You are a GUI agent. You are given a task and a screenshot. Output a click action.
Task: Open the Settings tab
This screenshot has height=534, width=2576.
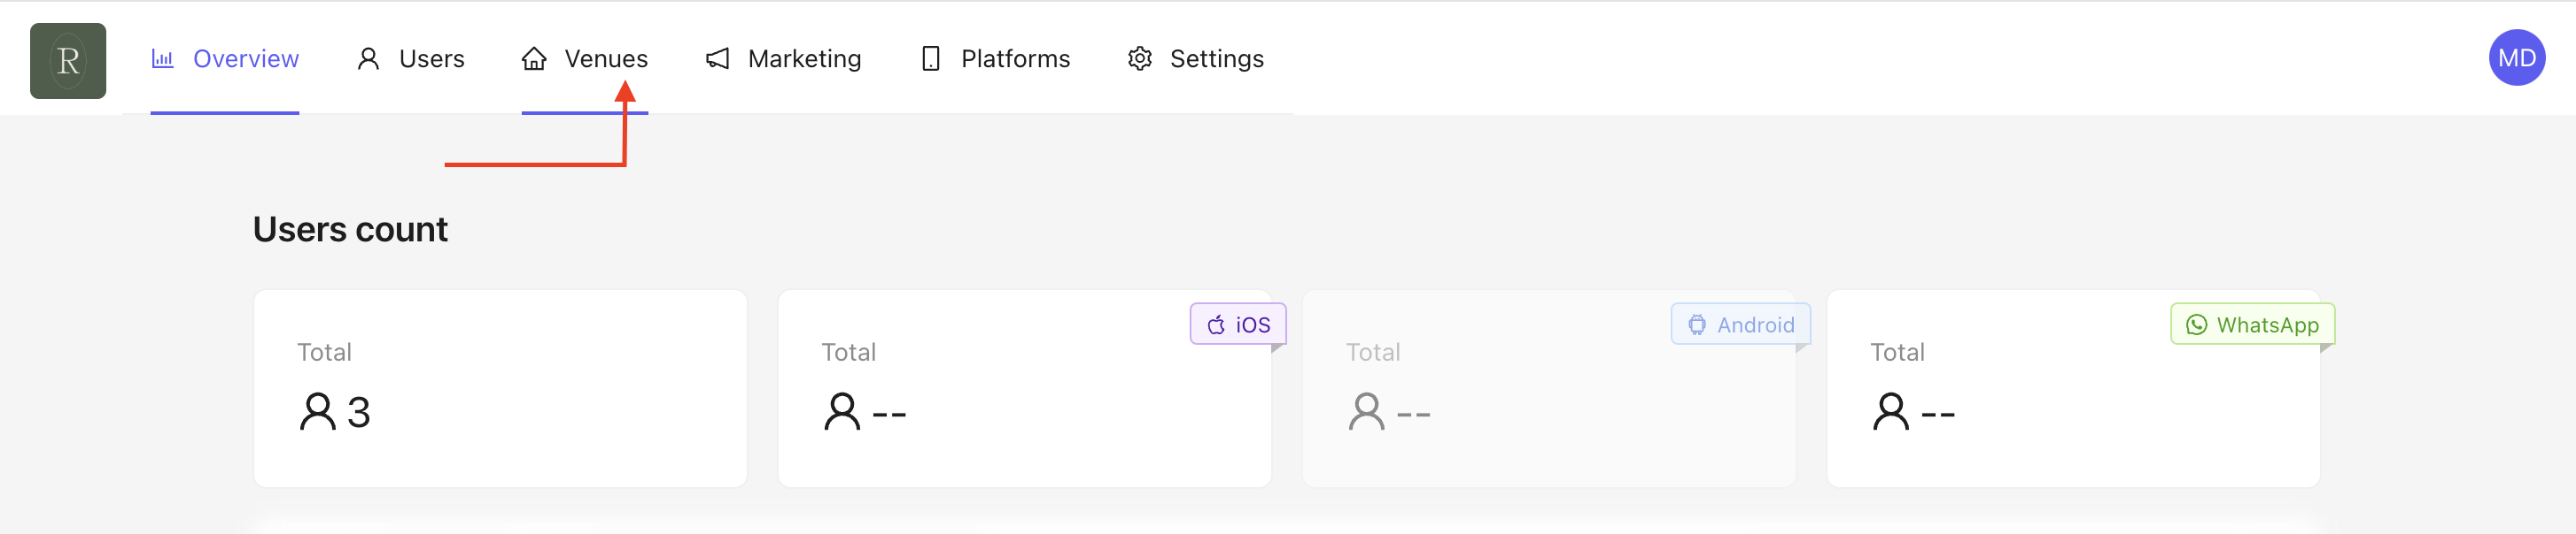point(1216,59)
